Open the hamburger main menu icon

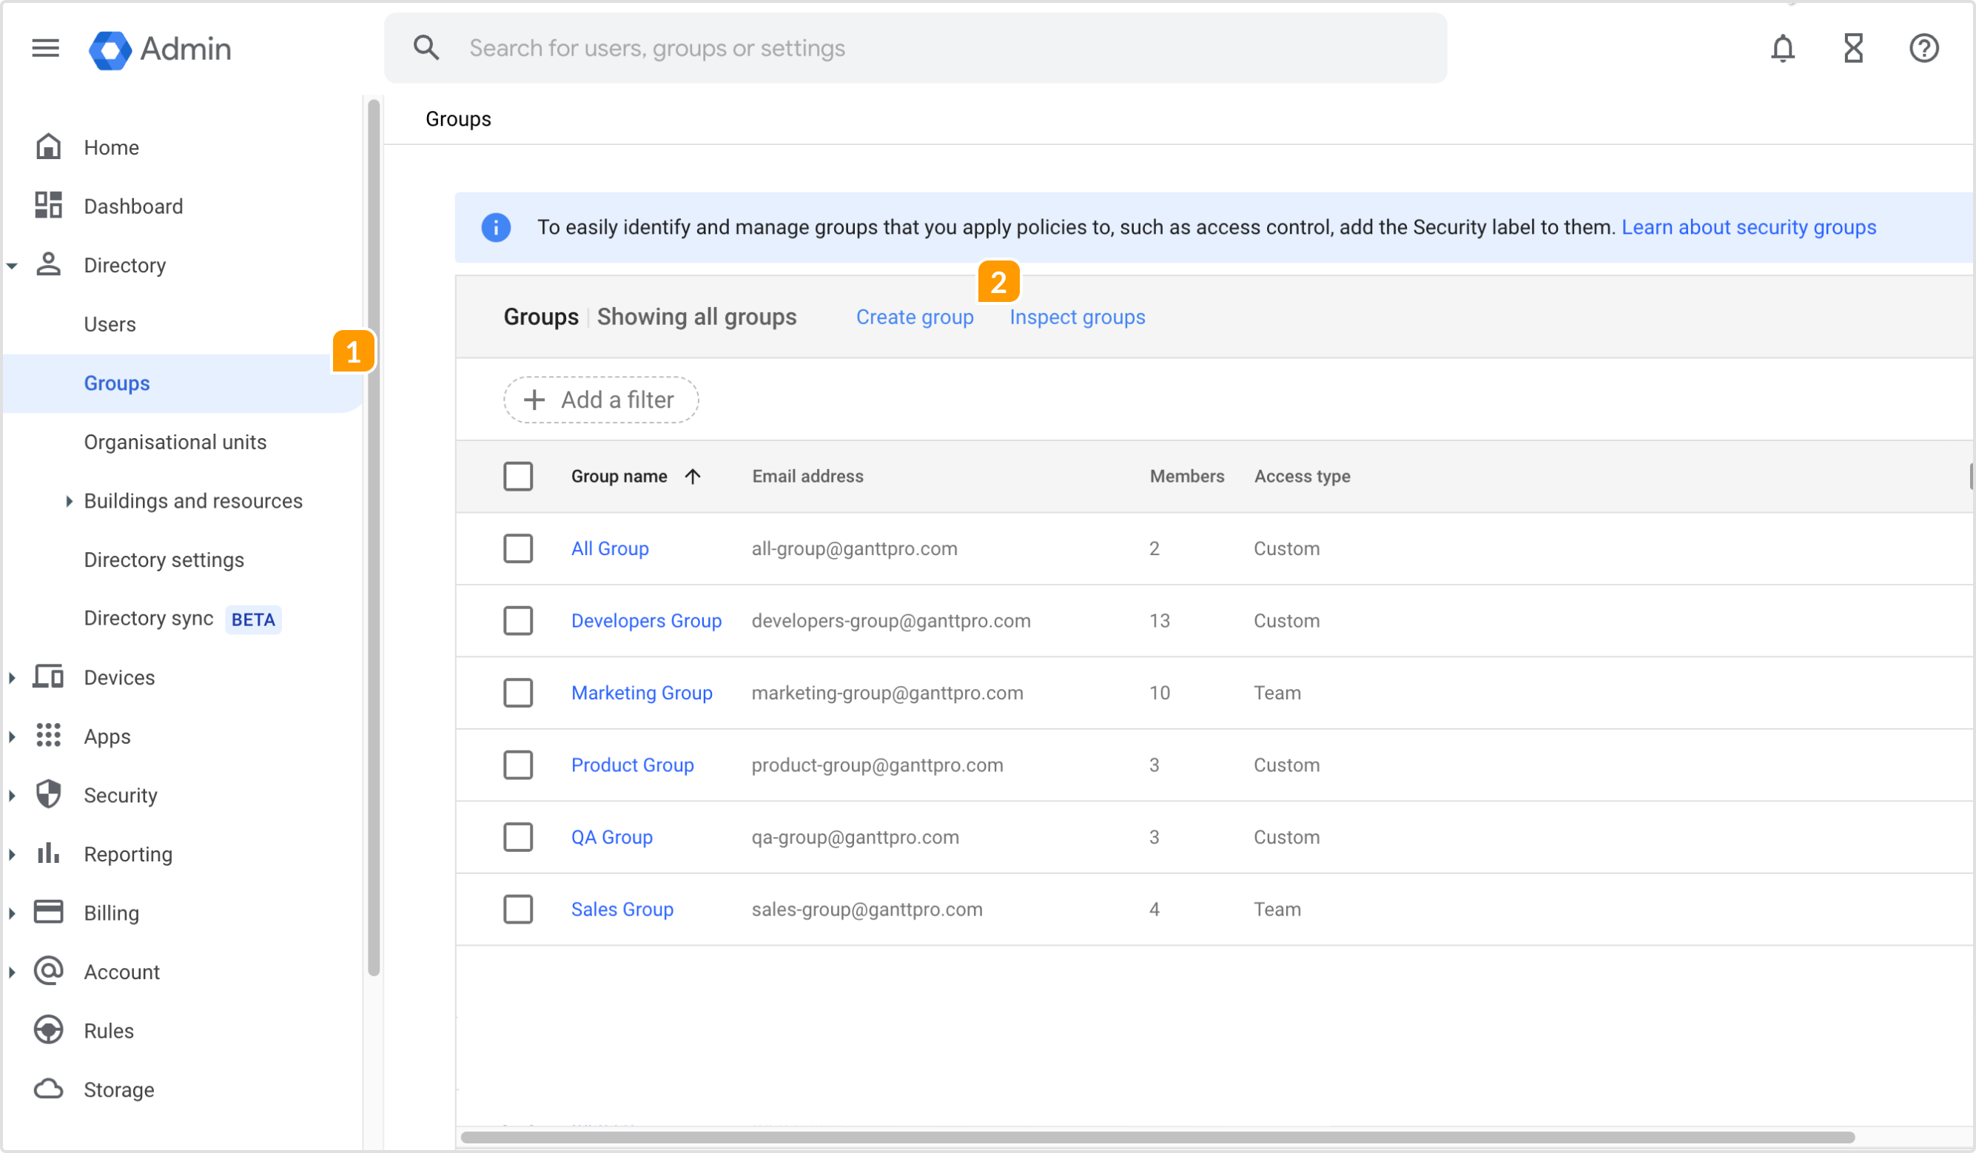tap(45, 49)
